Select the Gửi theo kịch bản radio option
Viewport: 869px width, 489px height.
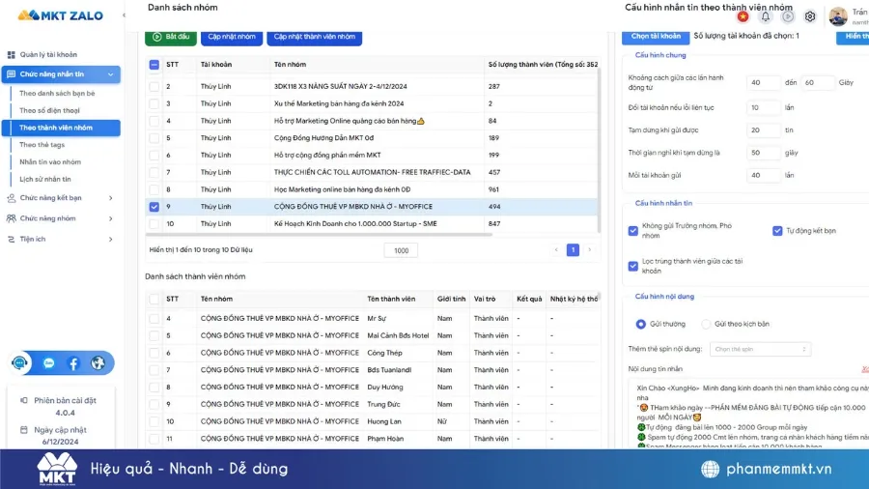pos(706,324)
